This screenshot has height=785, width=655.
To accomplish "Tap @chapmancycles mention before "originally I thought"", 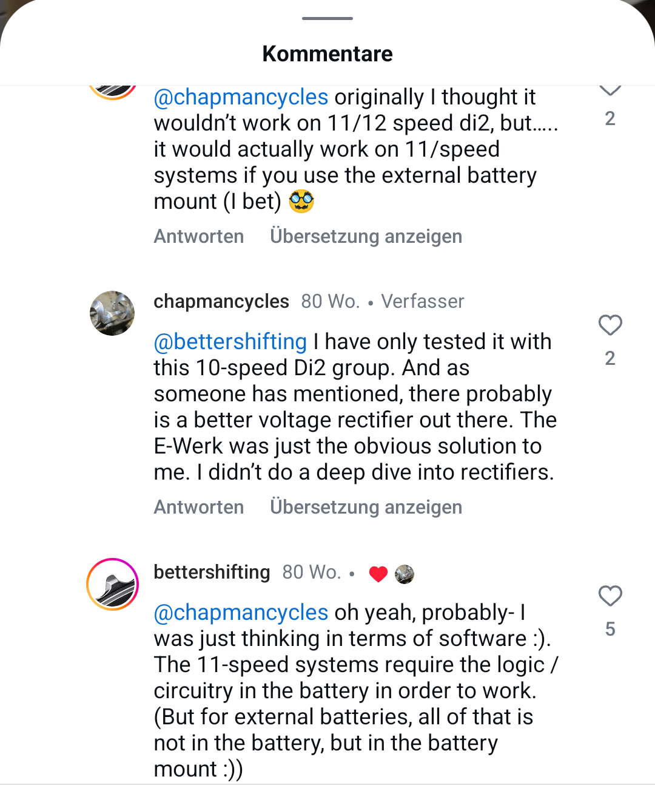I will (241, 97).
